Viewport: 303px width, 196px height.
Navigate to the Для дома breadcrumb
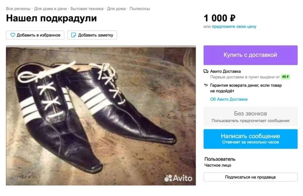(116, 8)
